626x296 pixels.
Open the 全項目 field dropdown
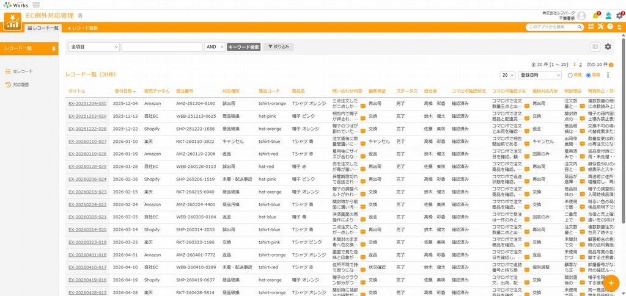click(94, 47)
